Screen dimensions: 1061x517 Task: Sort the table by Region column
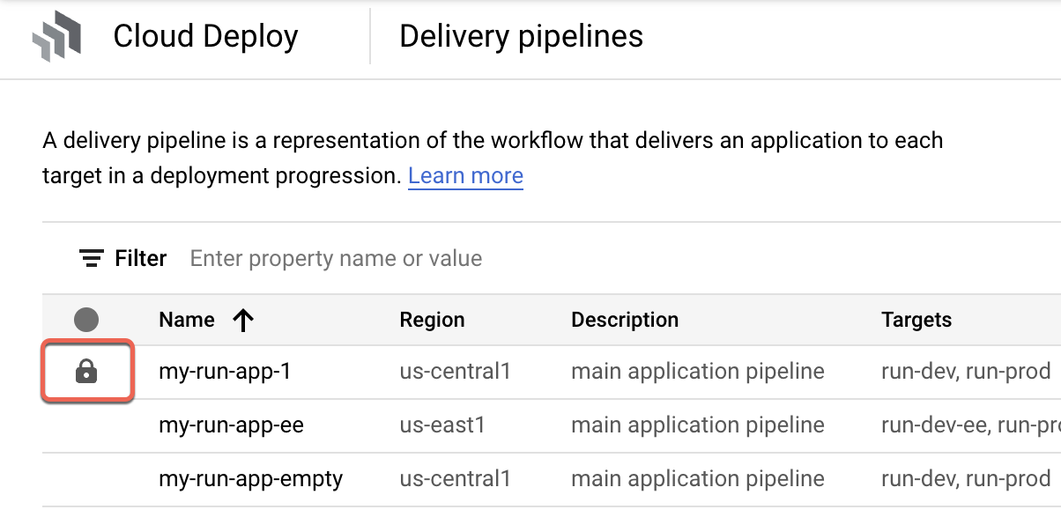[433, 319]
